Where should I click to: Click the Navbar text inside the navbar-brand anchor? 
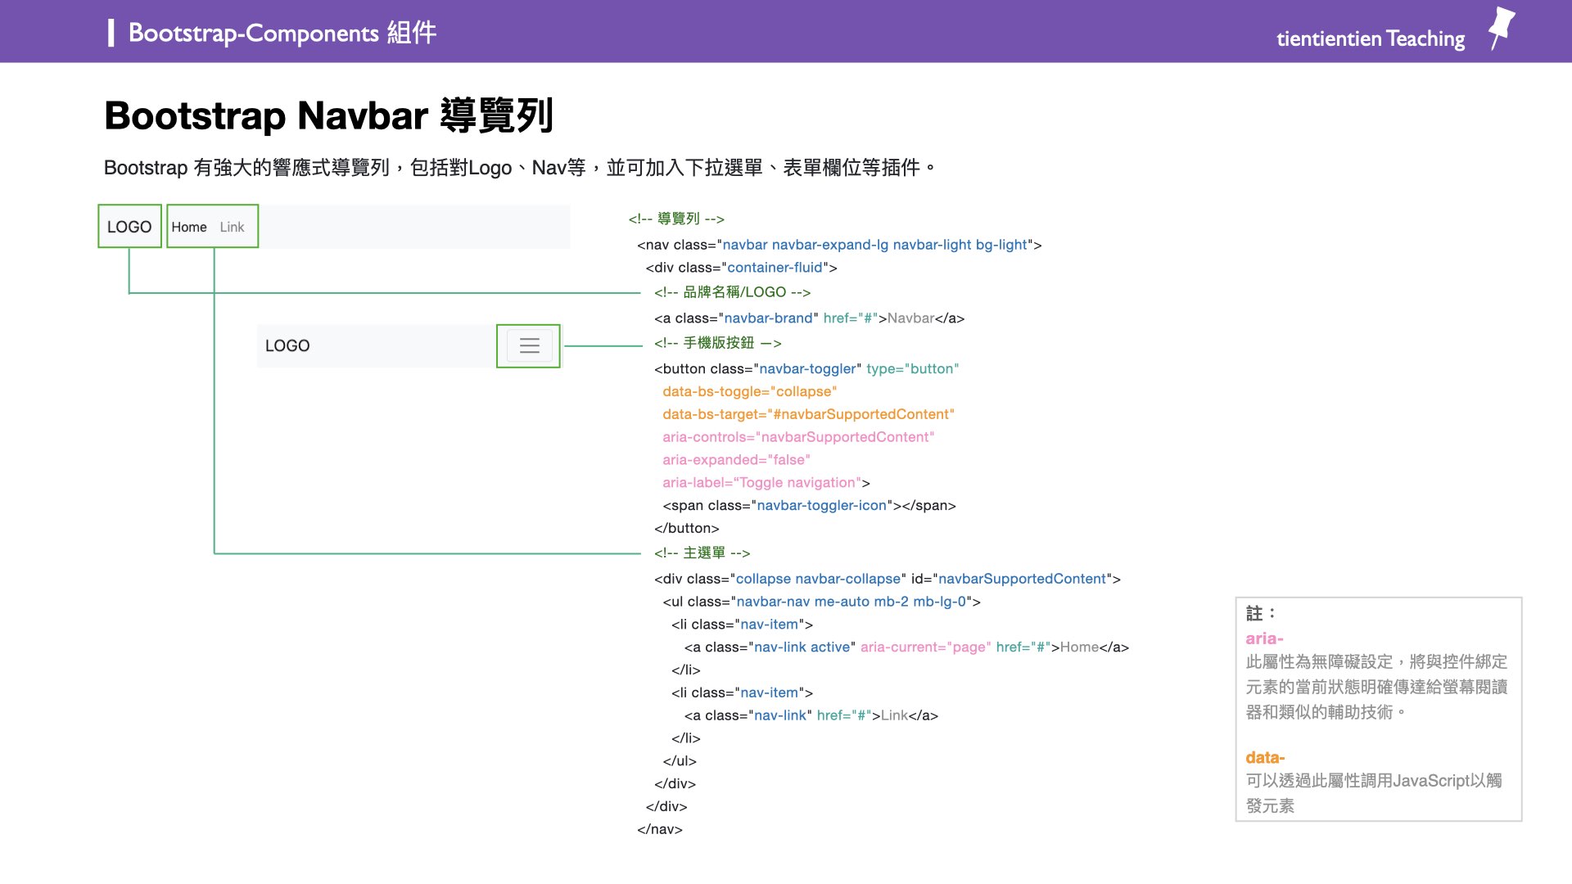pos(911,318)
